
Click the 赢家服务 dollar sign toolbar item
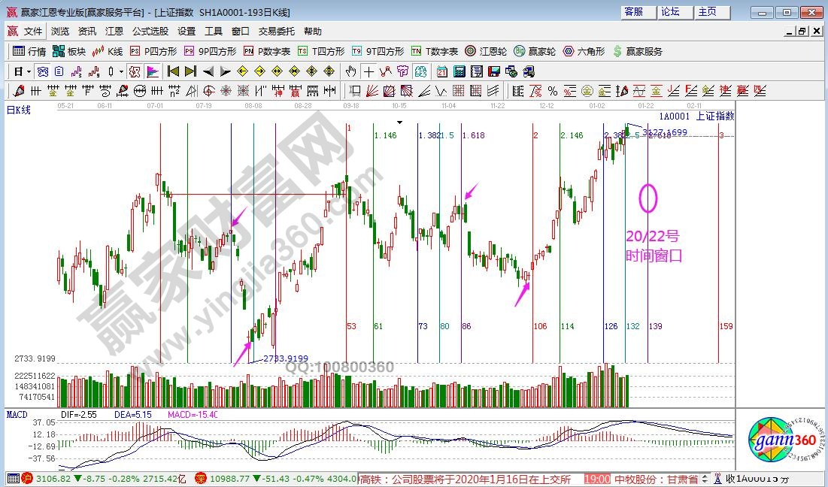tap(638, 51)
